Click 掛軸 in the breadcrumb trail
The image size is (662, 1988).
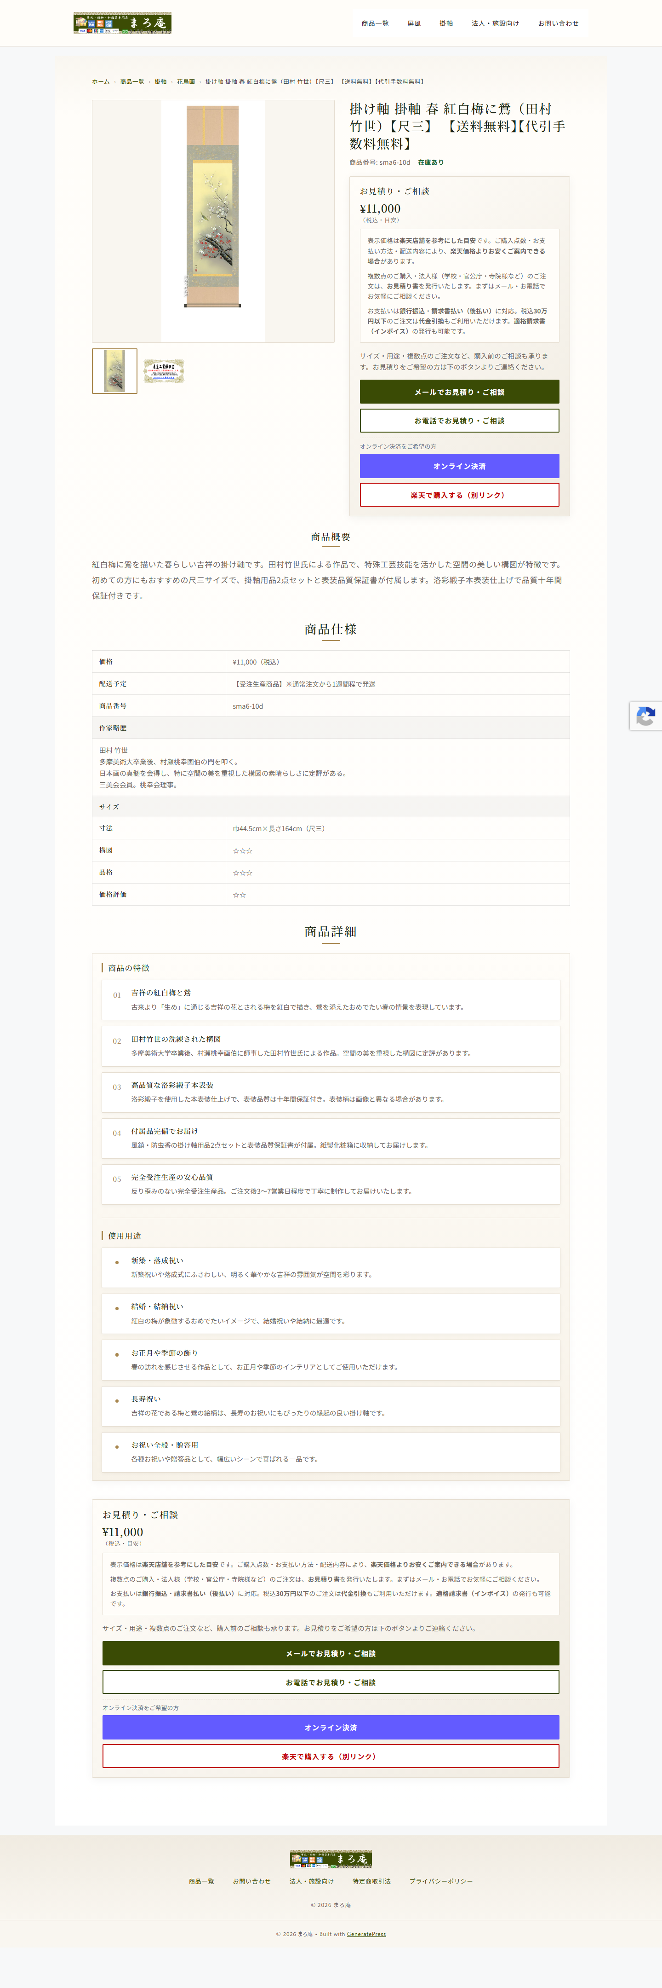(x=160, y=82)
